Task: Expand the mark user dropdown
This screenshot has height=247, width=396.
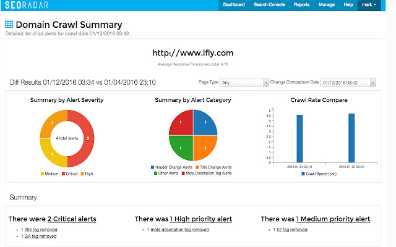Action: [369, 5]
